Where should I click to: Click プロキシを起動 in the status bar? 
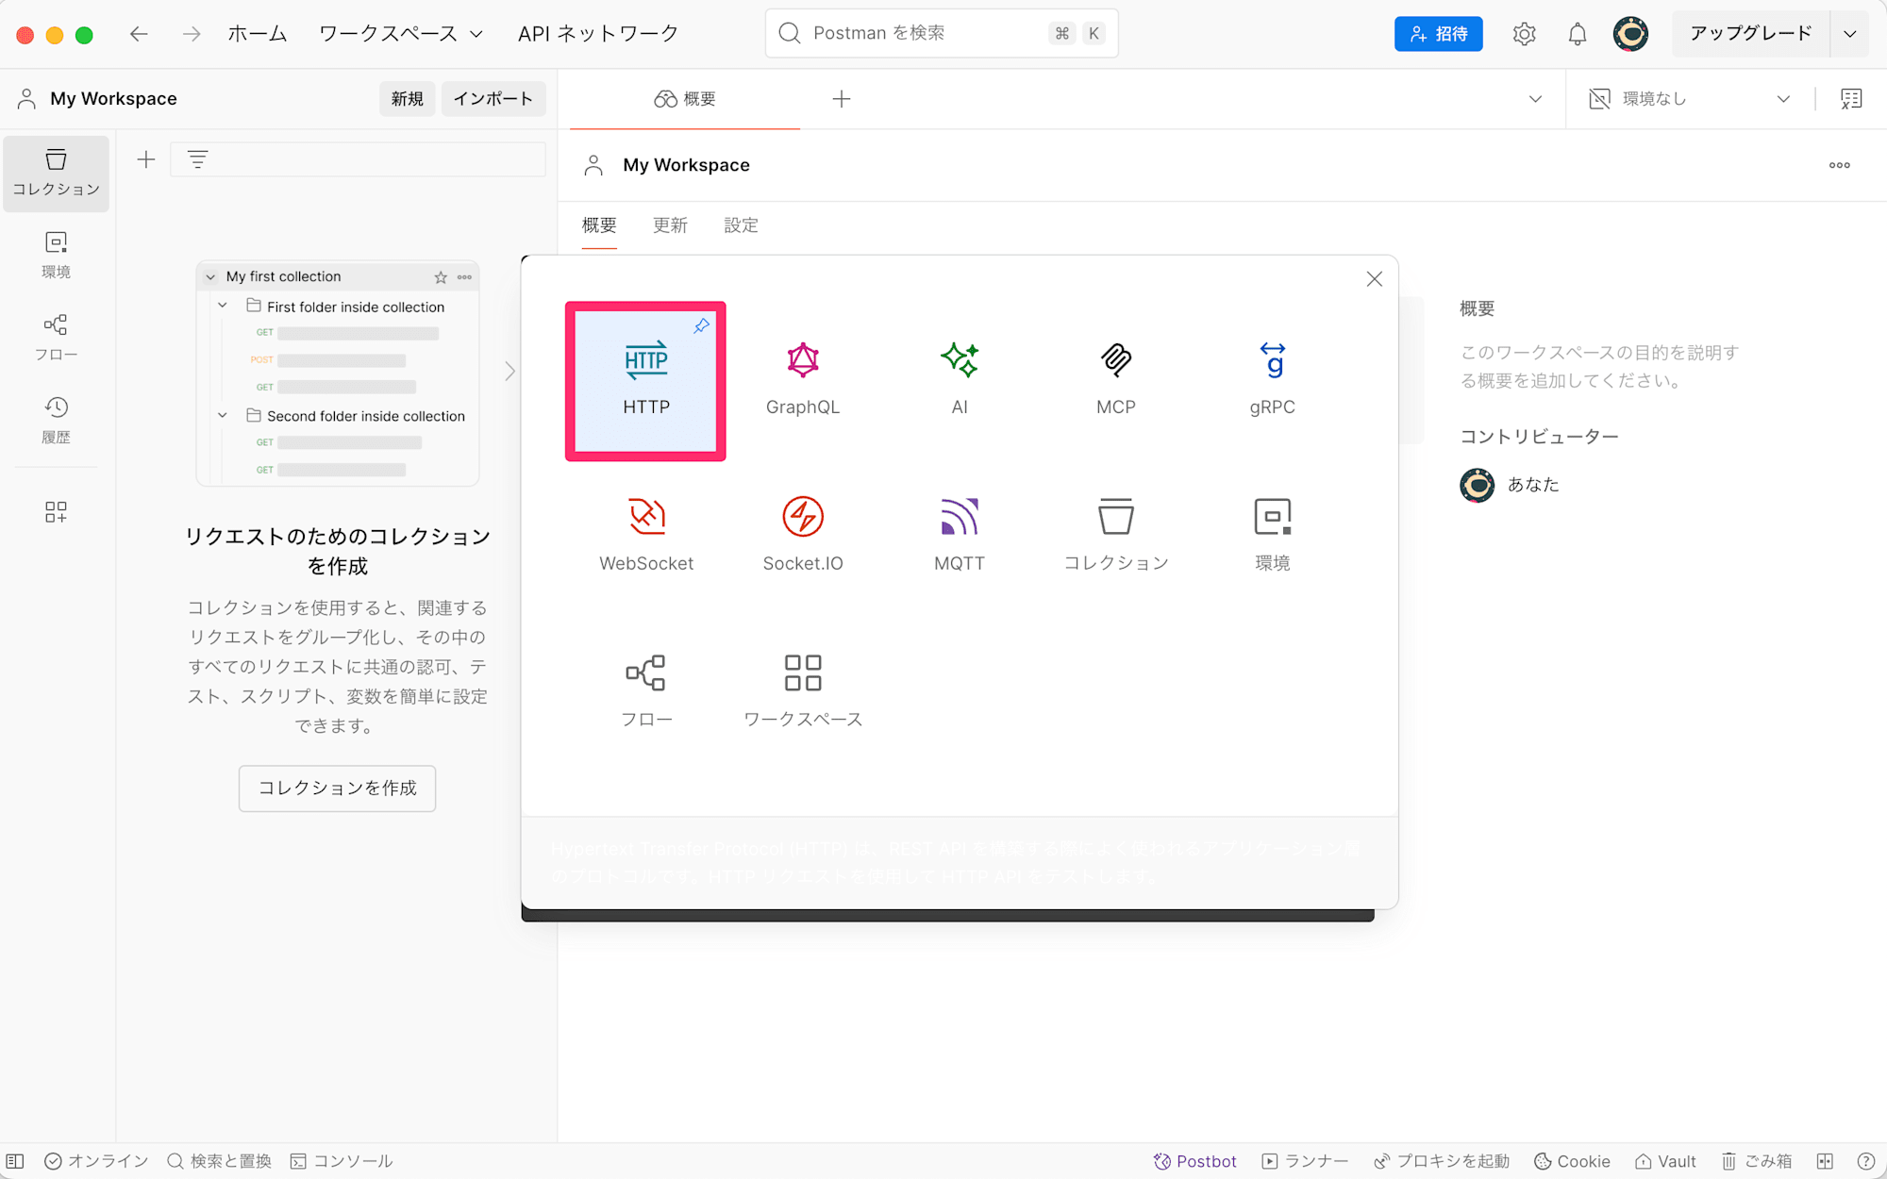1442,1161
